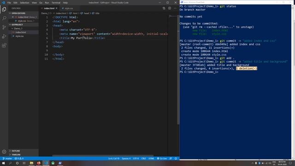Expand the Timeline section
The width and height of the screenshot is (295, 166).
[24, 154]
